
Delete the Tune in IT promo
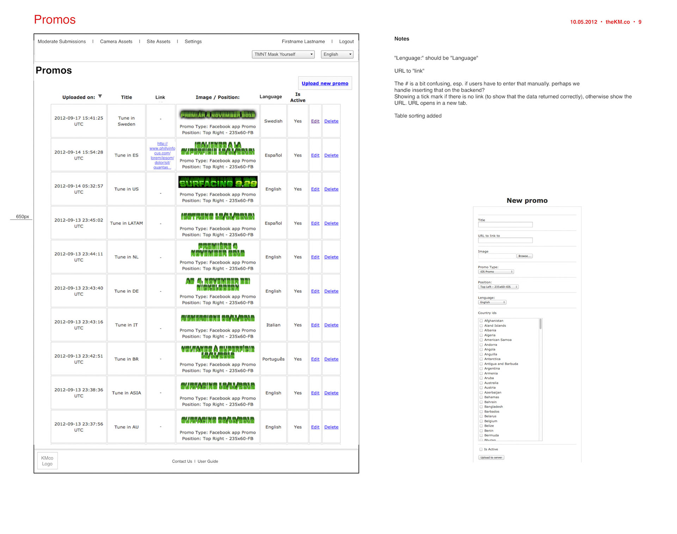click(x=331, y=325)
